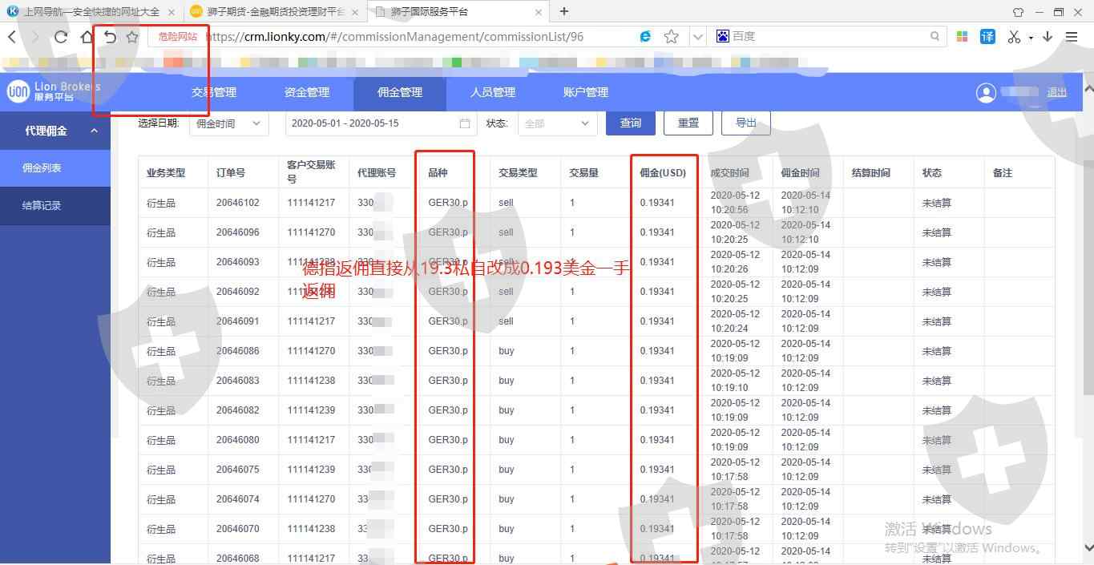Screen dimensions: 1094x565
Task: Click the 查询 button
Action: coord(631,123)
